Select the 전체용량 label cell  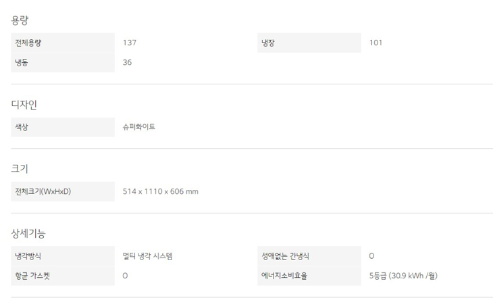click(x=63, y=43)
